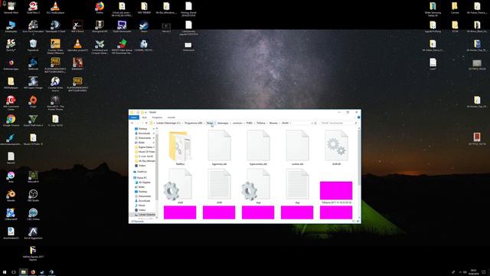
Task: Click Firefox in the taskbar
Action: pos(33,272)
